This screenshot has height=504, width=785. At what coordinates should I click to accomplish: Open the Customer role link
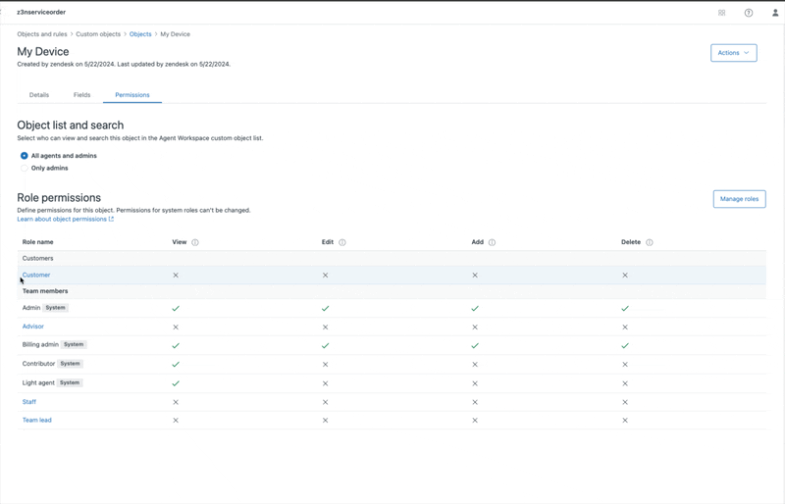coord(36,275)
